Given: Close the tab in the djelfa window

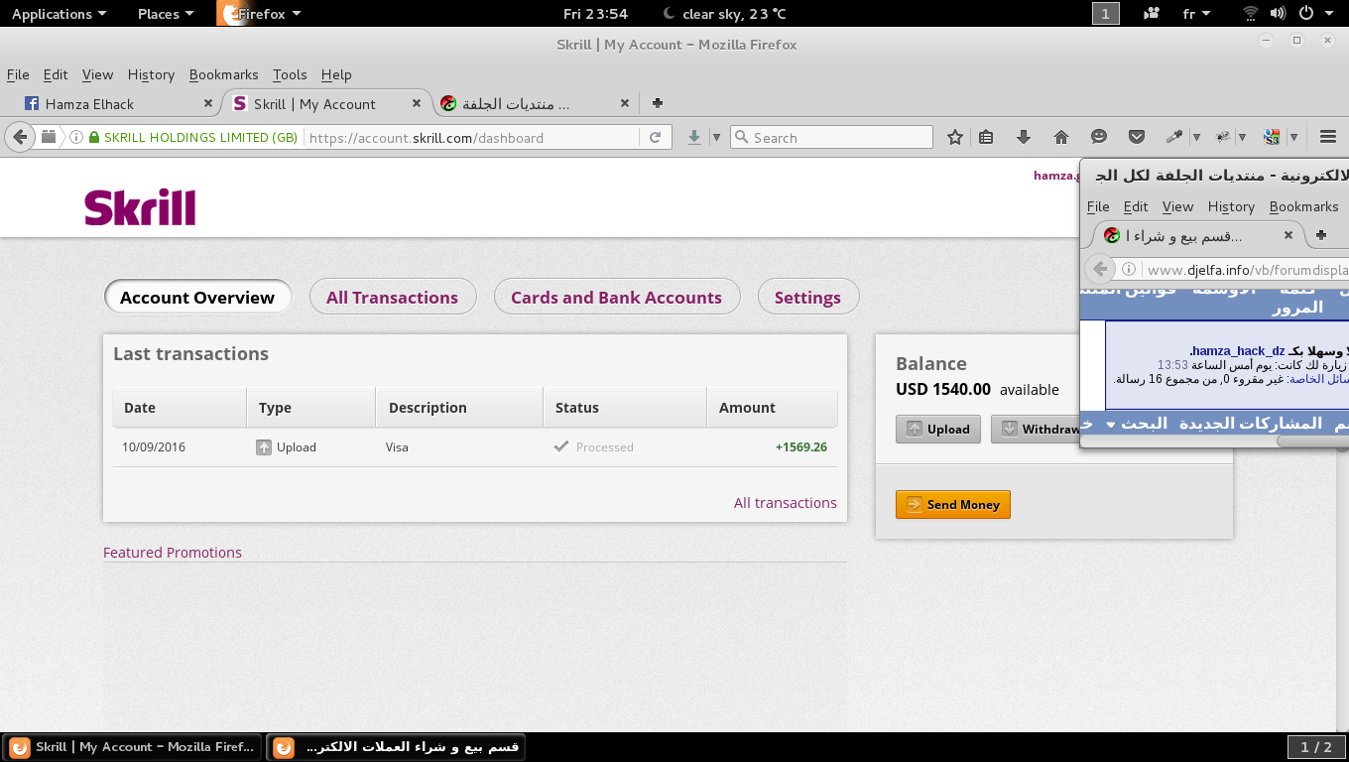Looking at the screenshot, I should [1288, 236].
